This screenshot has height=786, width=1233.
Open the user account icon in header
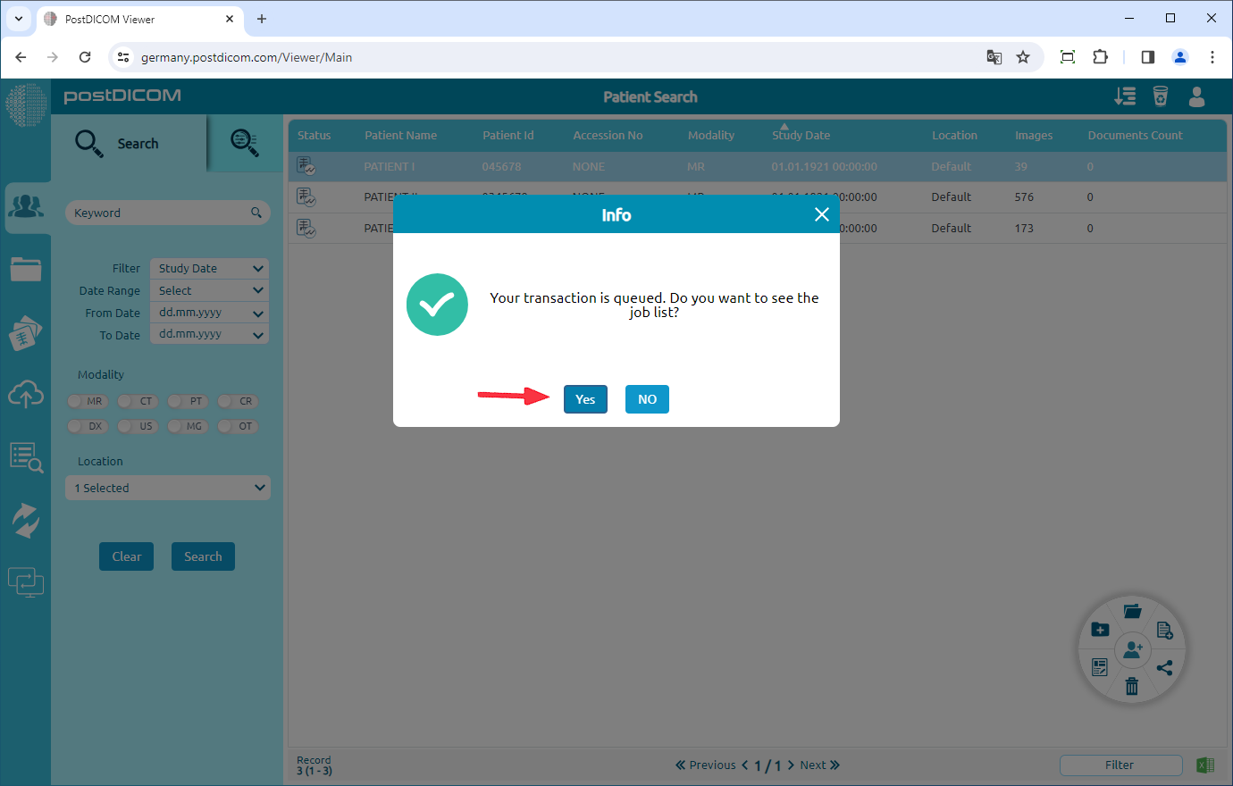1197,96
